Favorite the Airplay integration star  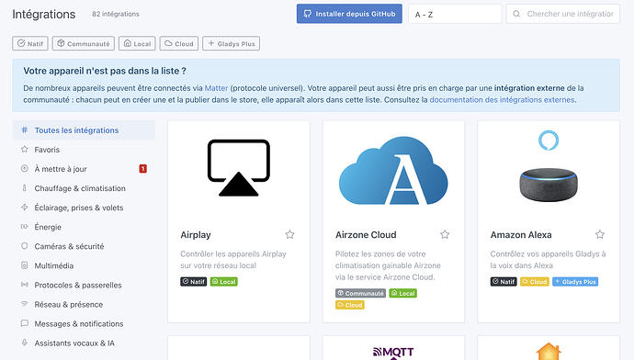290,234
